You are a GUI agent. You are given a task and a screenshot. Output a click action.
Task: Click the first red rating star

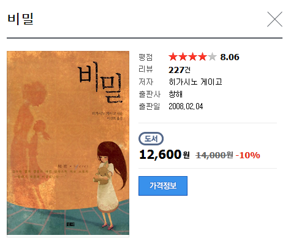click(x=173, y=56)
